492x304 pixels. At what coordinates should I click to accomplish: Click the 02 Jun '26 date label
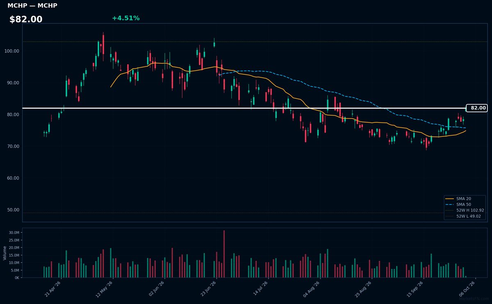tap(157, 289)
